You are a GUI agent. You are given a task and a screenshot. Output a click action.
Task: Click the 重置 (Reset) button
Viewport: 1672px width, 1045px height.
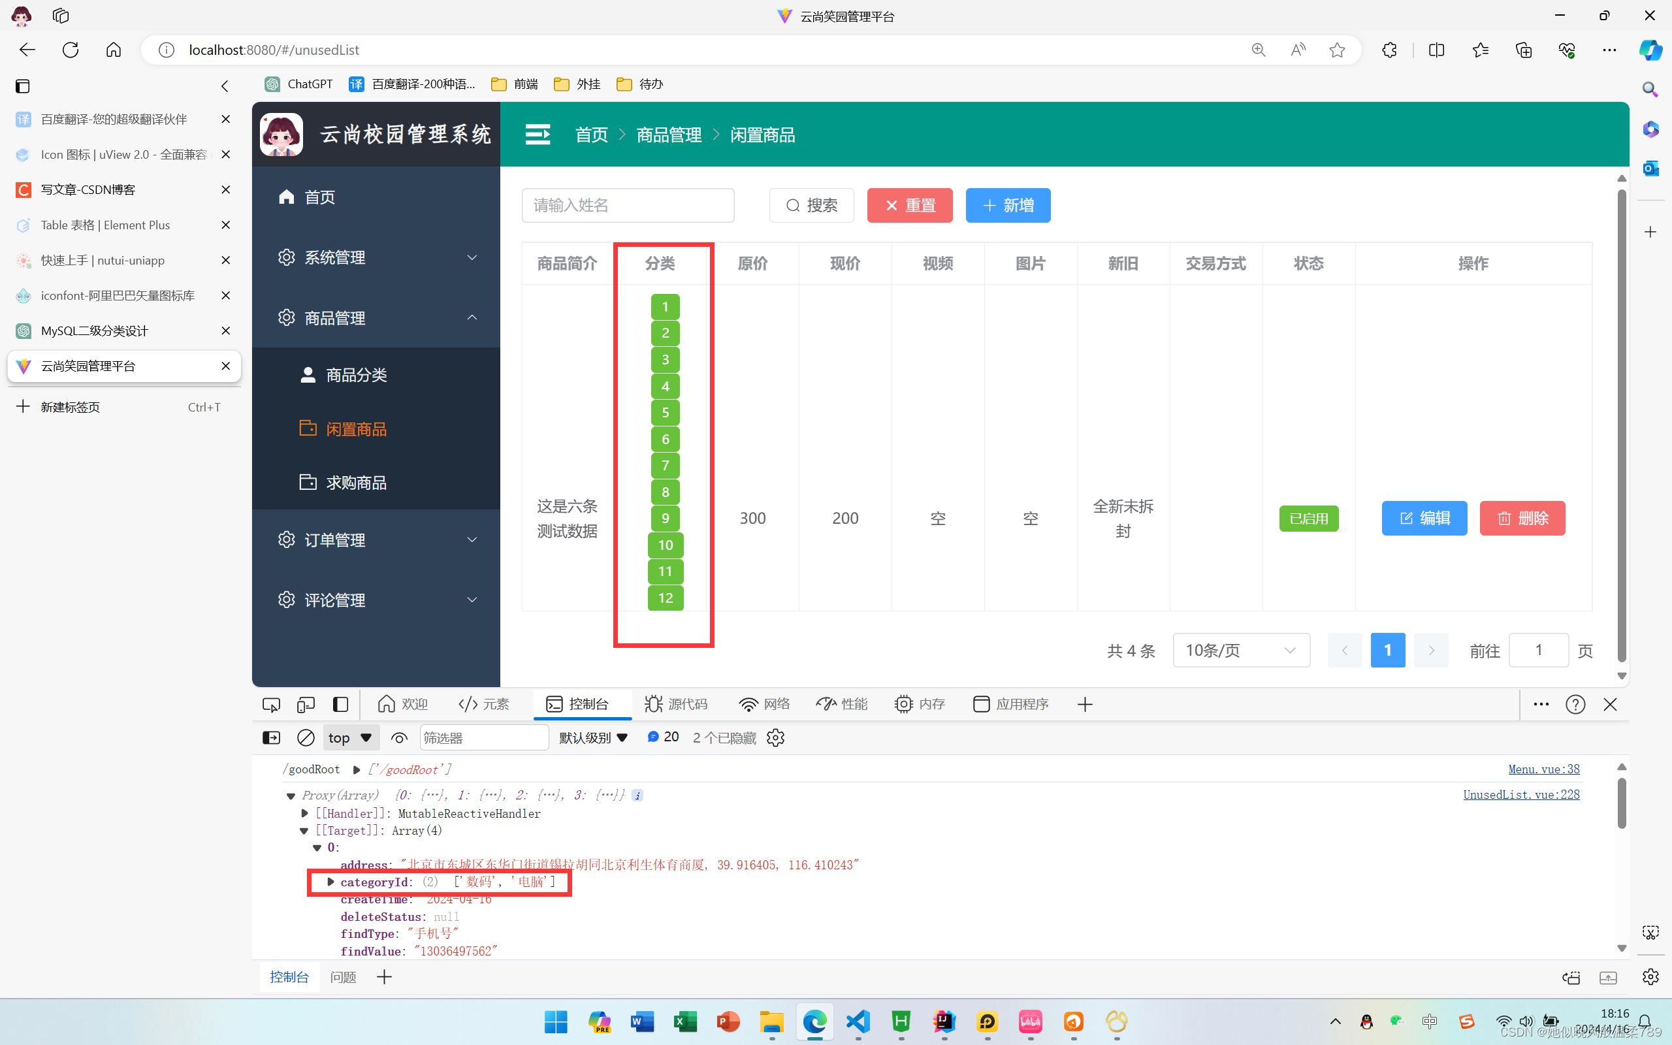[910, 204]
